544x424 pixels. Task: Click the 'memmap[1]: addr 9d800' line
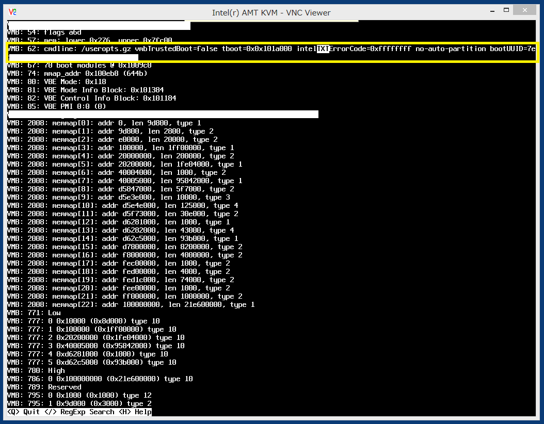tap(110, 132)
